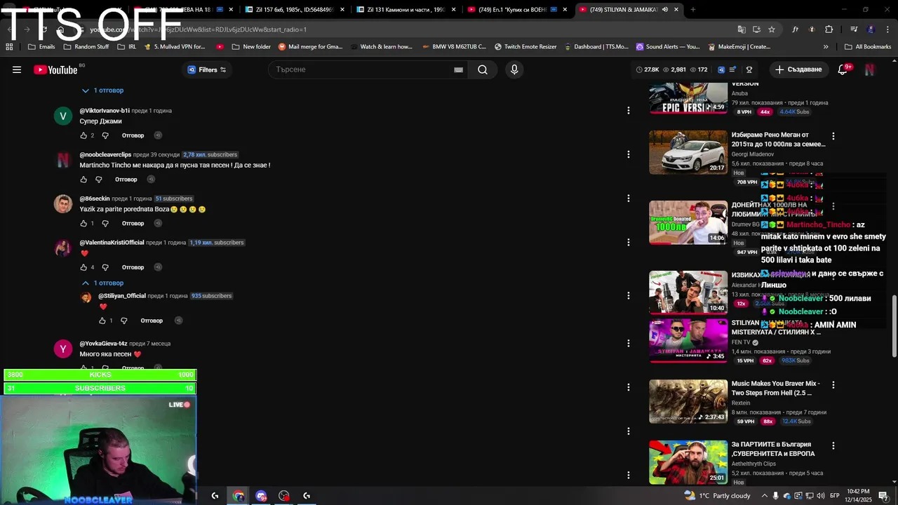The height and width of the screenshot is (505, 898).
Task: Open Sound Alerts bookmark
Action: tap(668, 47)
